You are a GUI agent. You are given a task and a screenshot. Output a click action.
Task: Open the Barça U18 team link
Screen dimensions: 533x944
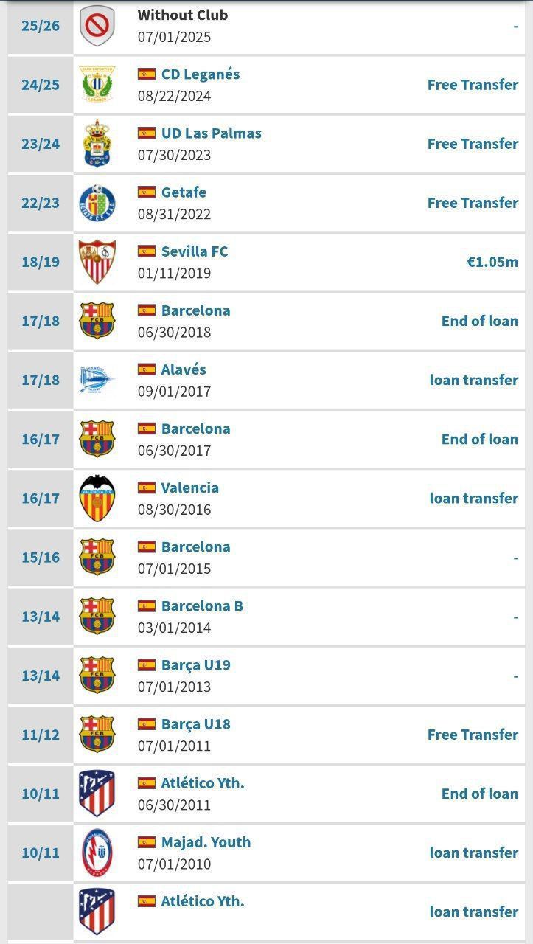pos(195,723)
